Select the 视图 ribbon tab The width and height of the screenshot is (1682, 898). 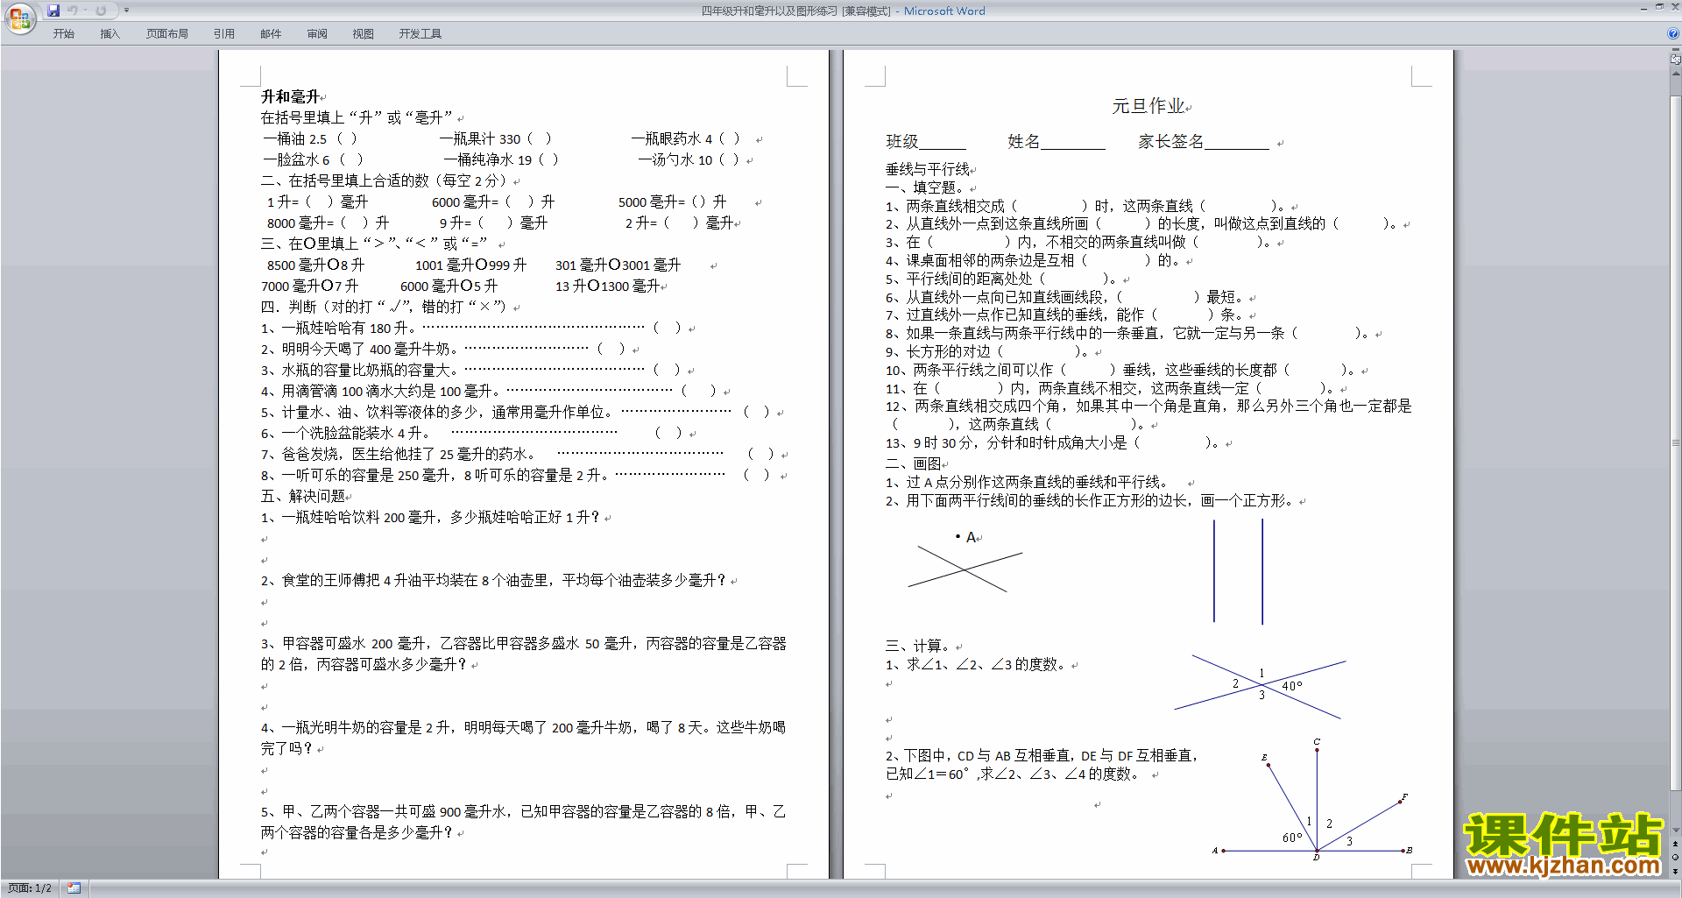364,34
